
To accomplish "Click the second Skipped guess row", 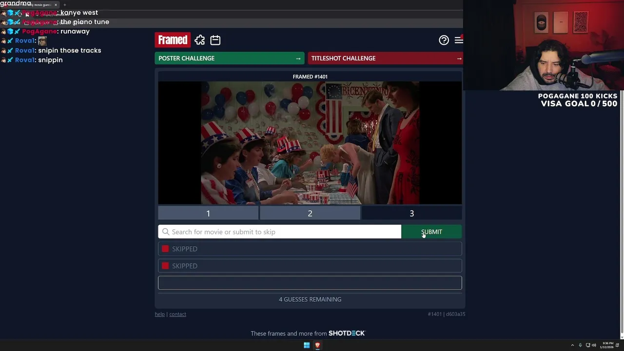I will point(310,266).
